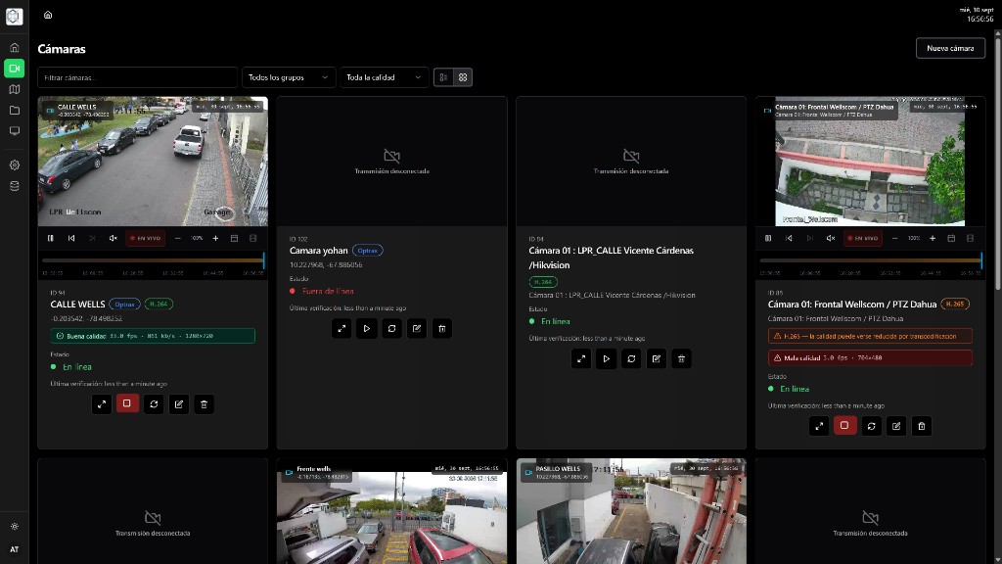Seek on the Frontal Wellscom timeline bar
1002x564 pixels.
pyautogui.click(x=870, y=260)
